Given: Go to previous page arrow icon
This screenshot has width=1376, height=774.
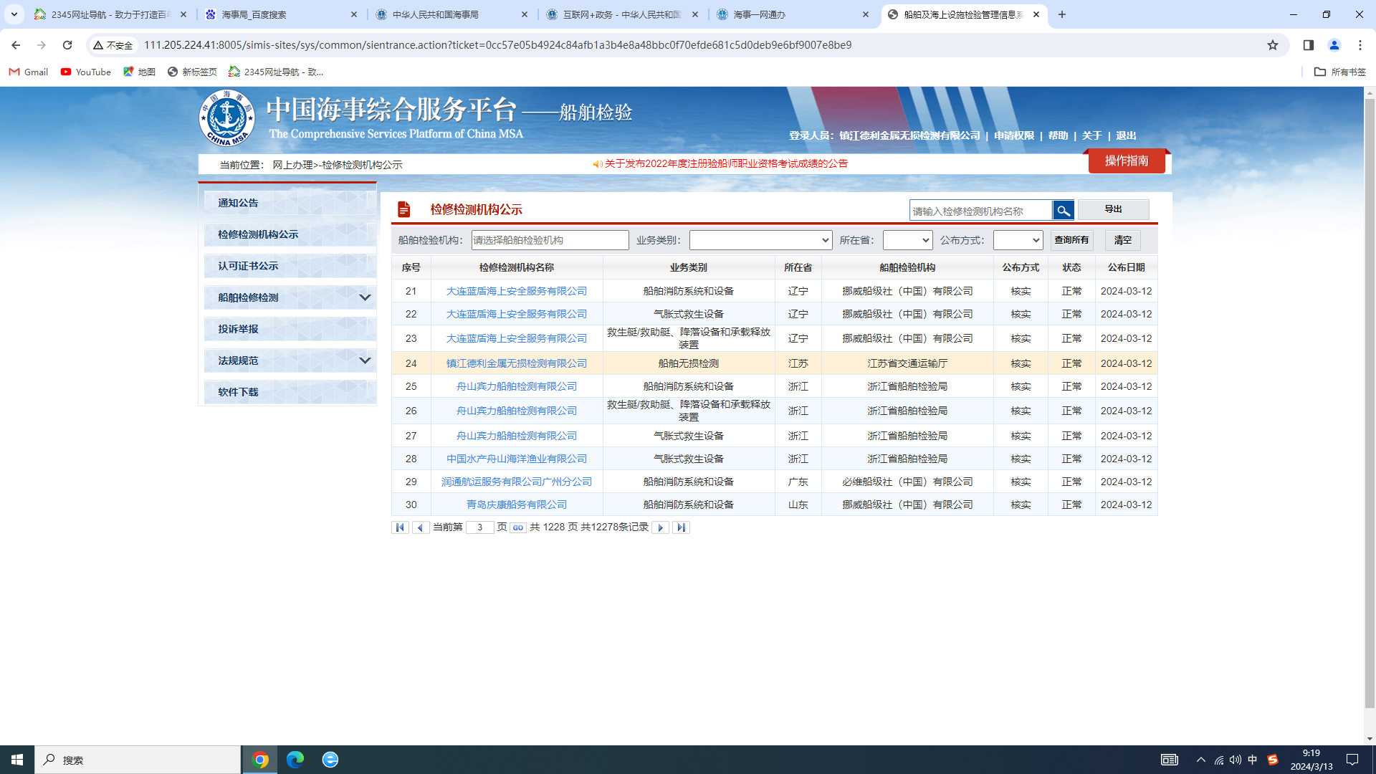Looking at the screenshot, I should pos(421,527).
